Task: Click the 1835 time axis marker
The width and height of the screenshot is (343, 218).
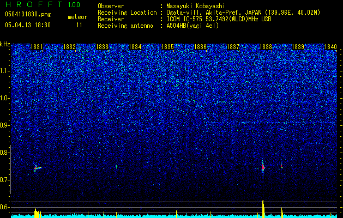Action: (167, 47)
